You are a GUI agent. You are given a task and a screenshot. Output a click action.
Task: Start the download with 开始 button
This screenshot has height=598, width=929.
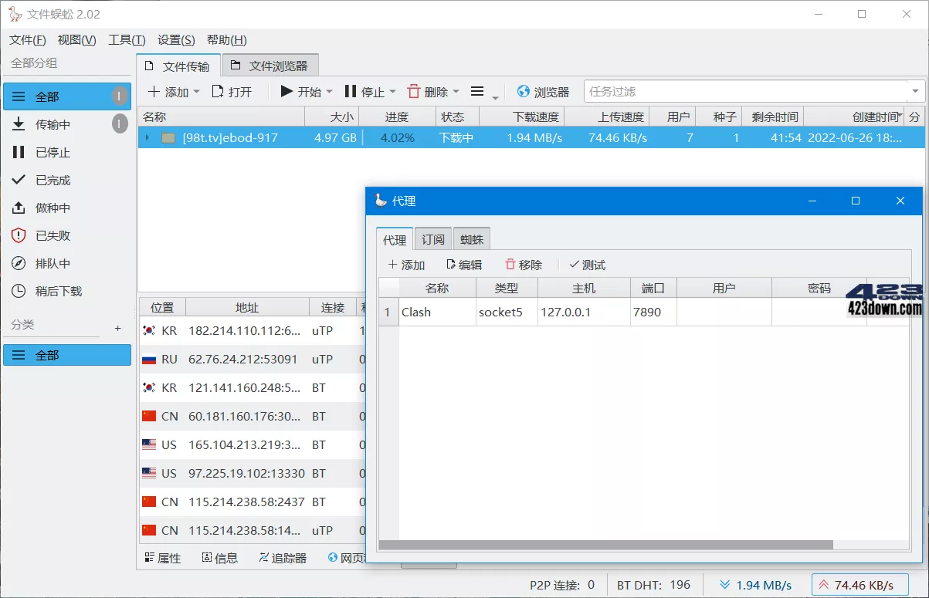(300, 91)
